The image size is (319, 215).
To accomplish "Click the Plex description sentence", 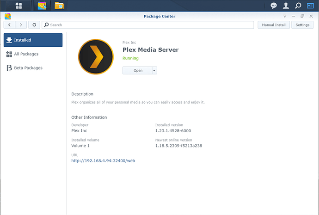I will (x=138, y=102).
